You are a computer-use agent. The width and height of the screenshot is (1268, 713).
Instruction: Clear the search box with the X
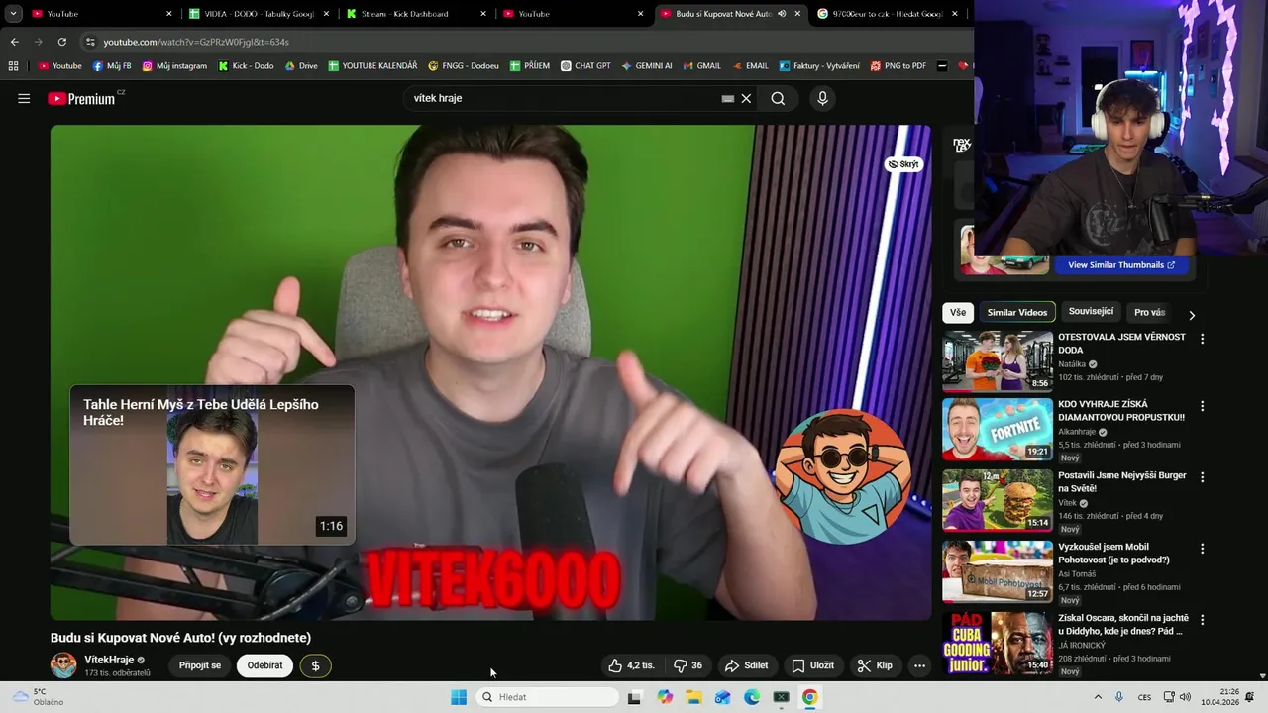click(x=747, y=98)
